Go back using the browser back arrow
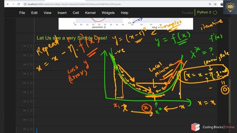Screen dimensions: 237x133 [8, 4]
